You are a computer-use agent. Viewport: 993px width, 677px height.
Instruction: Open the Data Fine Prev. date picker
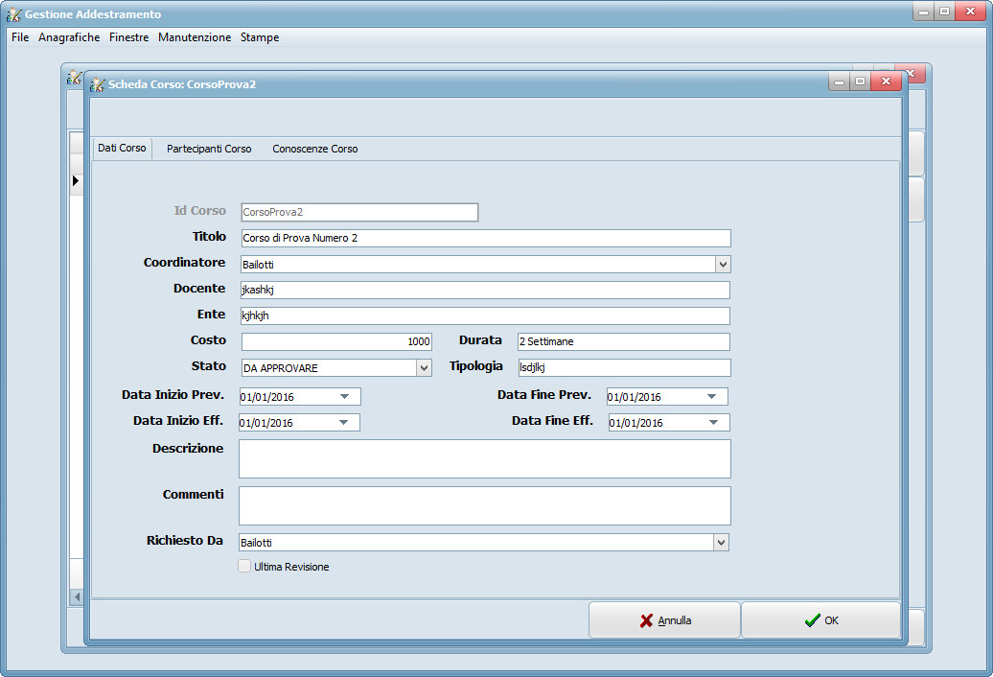pos(711,396)
